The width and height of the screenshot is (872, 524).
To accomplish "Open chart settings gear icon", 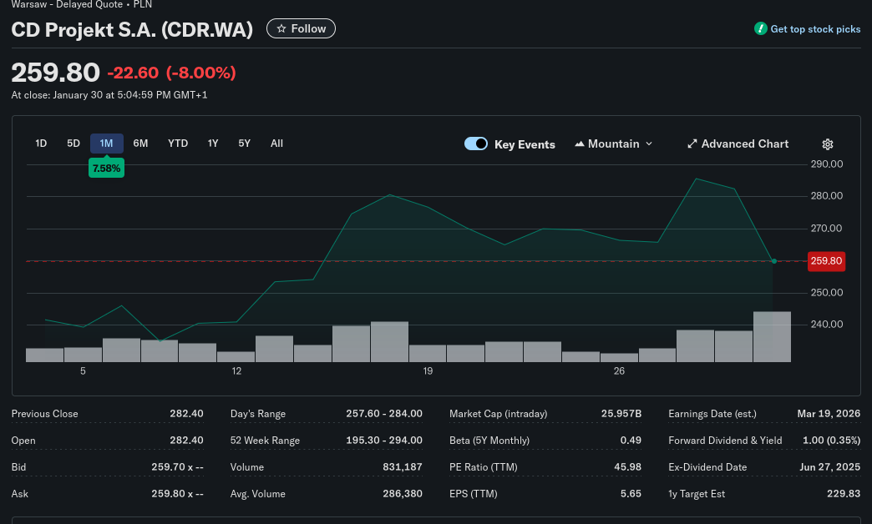I will point(828,144).
